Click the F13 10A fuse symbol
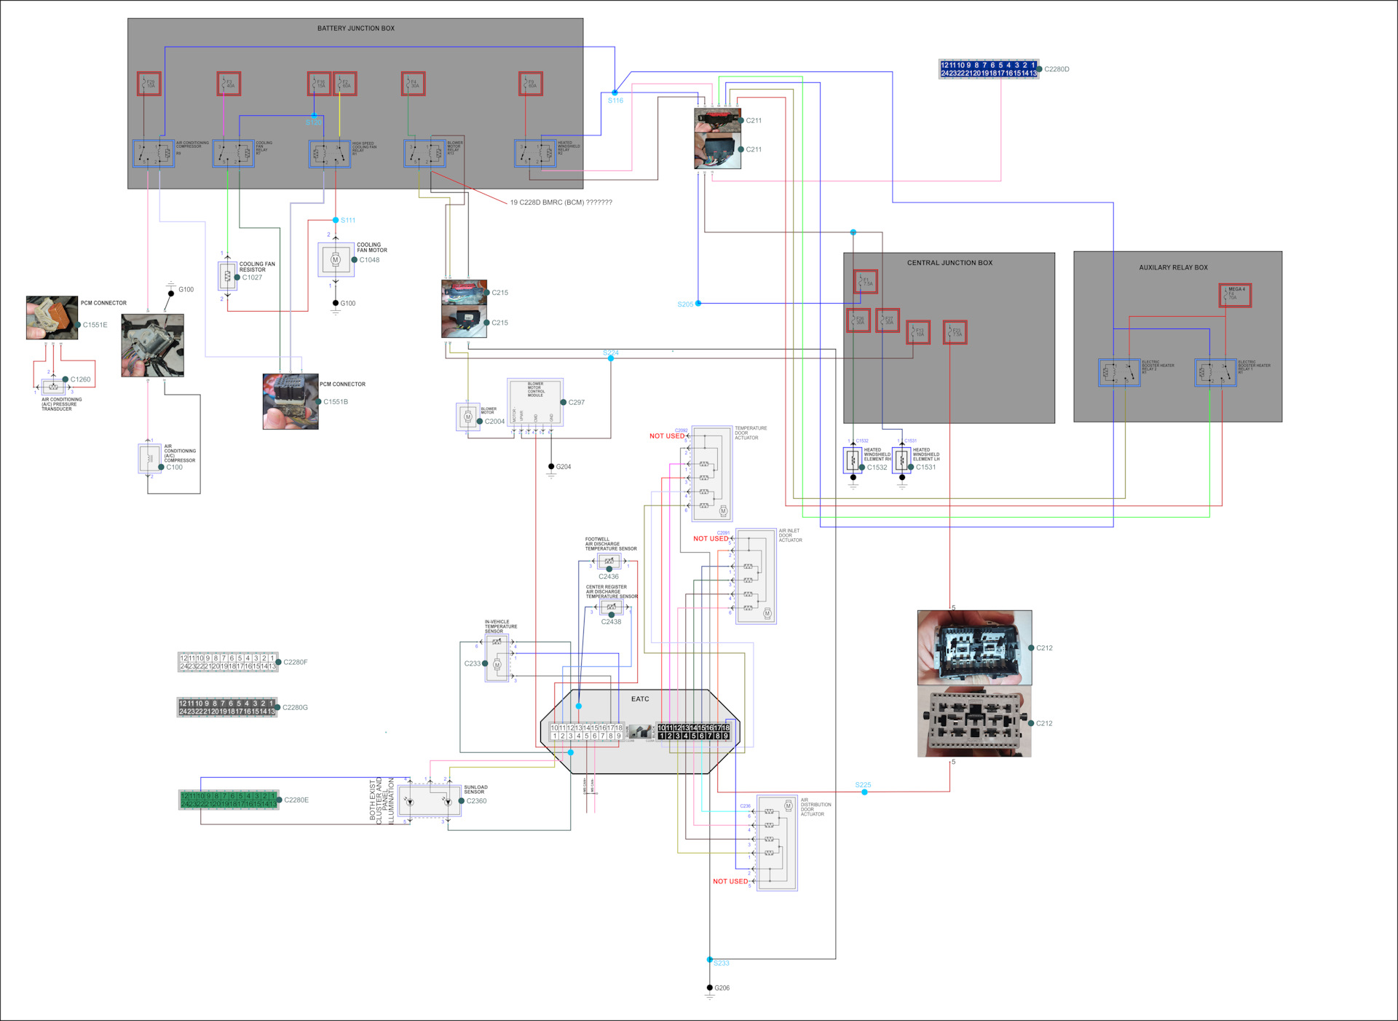Image resolution: width=1398 pixels, height=1021 pixels. click(918, 332)
